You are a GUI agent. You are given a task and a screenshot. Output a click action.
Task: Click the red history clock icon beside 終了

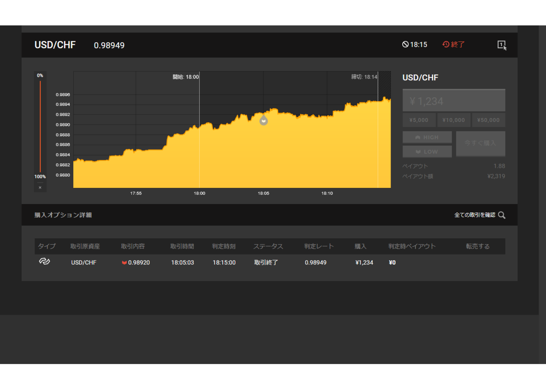click(446, 45)
